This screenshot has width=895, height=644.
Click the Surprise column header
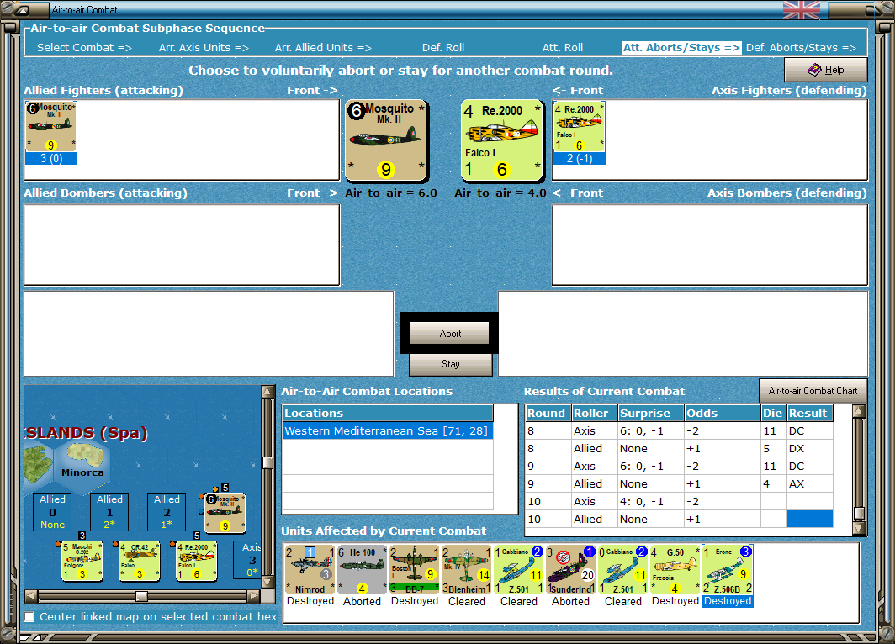(x=650, y=413)
